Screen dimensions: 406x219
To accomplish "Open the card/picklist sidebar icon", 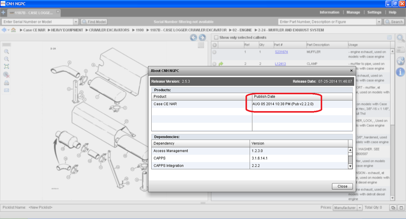I will (x=401, y=50).
